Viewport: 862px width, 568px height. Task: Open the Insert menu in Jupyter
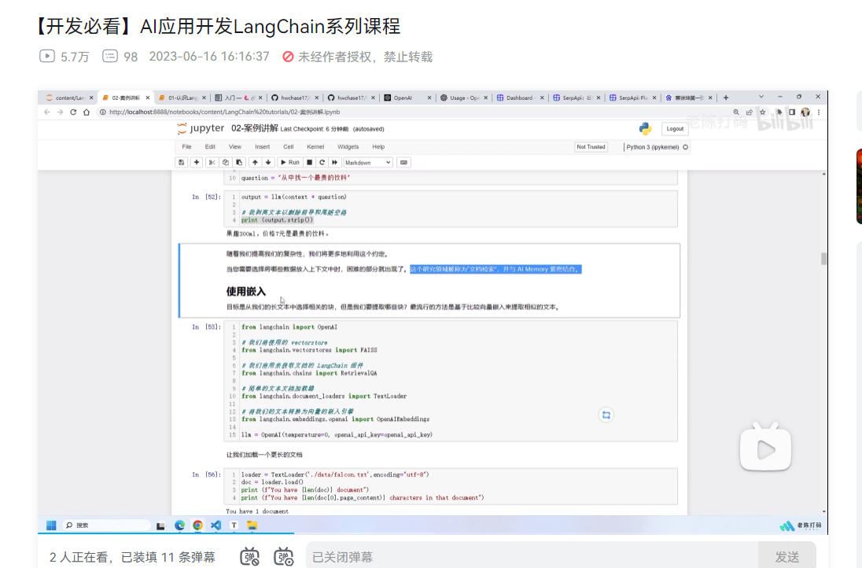[x=262, y=147]
